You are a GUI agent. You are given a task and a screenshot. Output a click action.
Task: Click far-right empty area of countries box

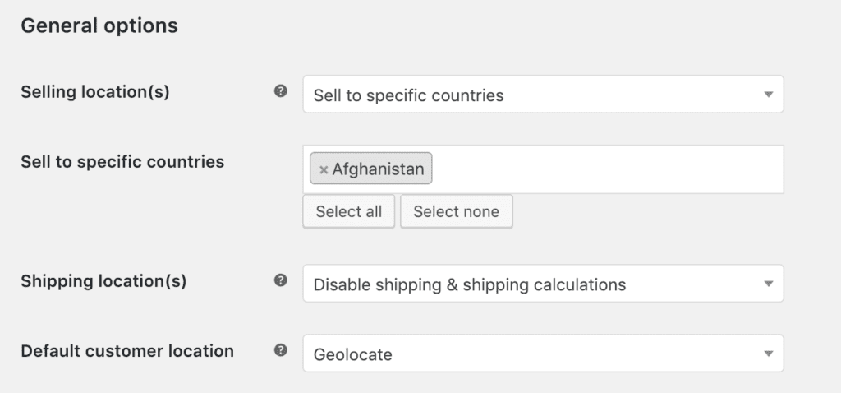pyautogui.click(x=751, y=169)
